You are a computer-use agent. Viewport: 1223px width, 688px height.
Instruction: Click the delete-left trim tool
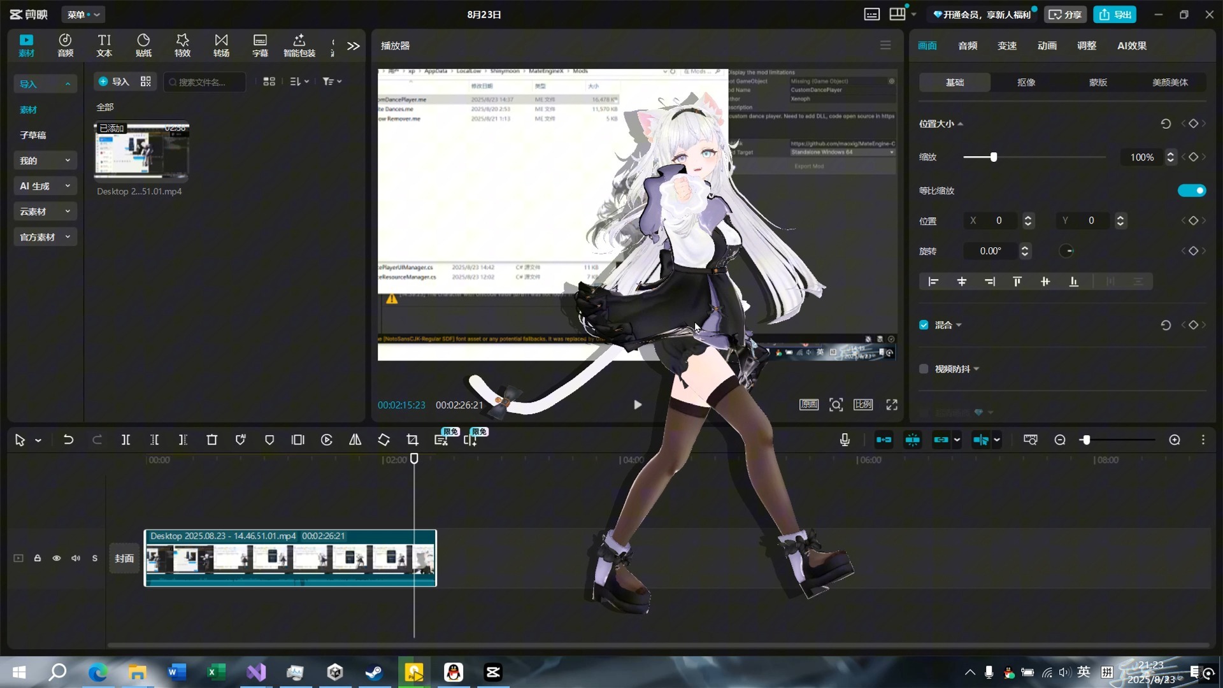155,440
